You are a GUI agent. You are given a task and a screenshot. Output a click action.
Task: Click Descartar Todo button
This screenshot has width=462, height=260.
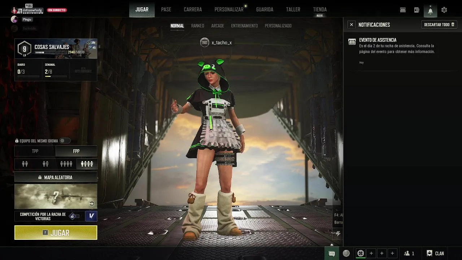pos(439,25)
